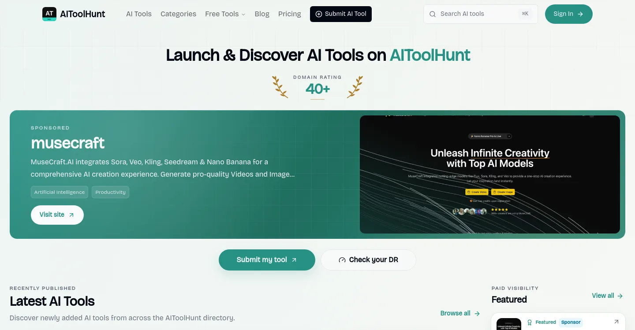
Task: Click the Submit my tool button
Action: coord(267,260)
